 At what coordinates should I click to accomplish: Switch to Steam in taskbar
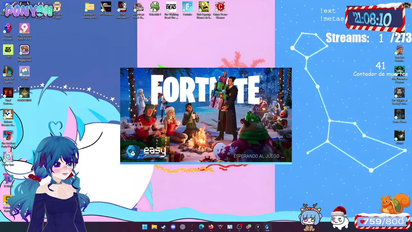pyautogui.click(x=164, y=227)
